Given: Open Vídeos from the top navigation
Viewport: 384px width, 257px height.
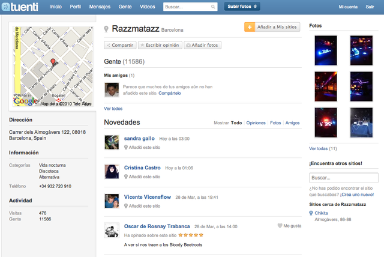Looking at the screenshot, I should click(148, 7).
